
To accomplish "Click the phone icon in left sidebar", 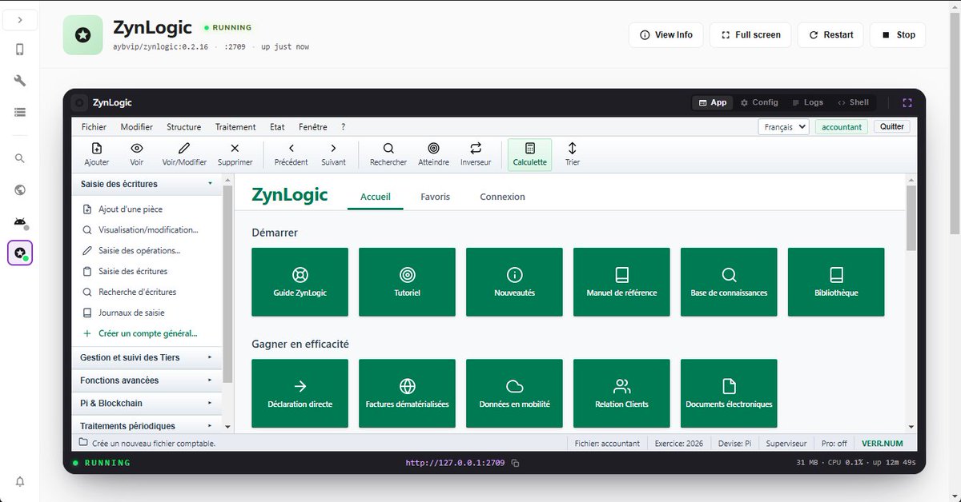I will pyautogui.click(x=20, y=50).
